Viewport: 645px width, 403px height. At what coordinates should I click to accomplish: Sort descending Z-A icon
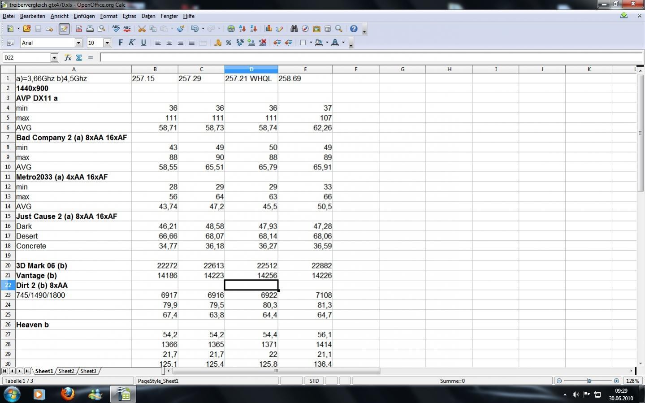click(x=253, y=29)
